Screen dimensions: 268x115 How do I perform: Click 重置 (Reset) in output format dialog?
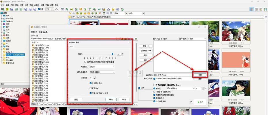[x=76, y=99]
